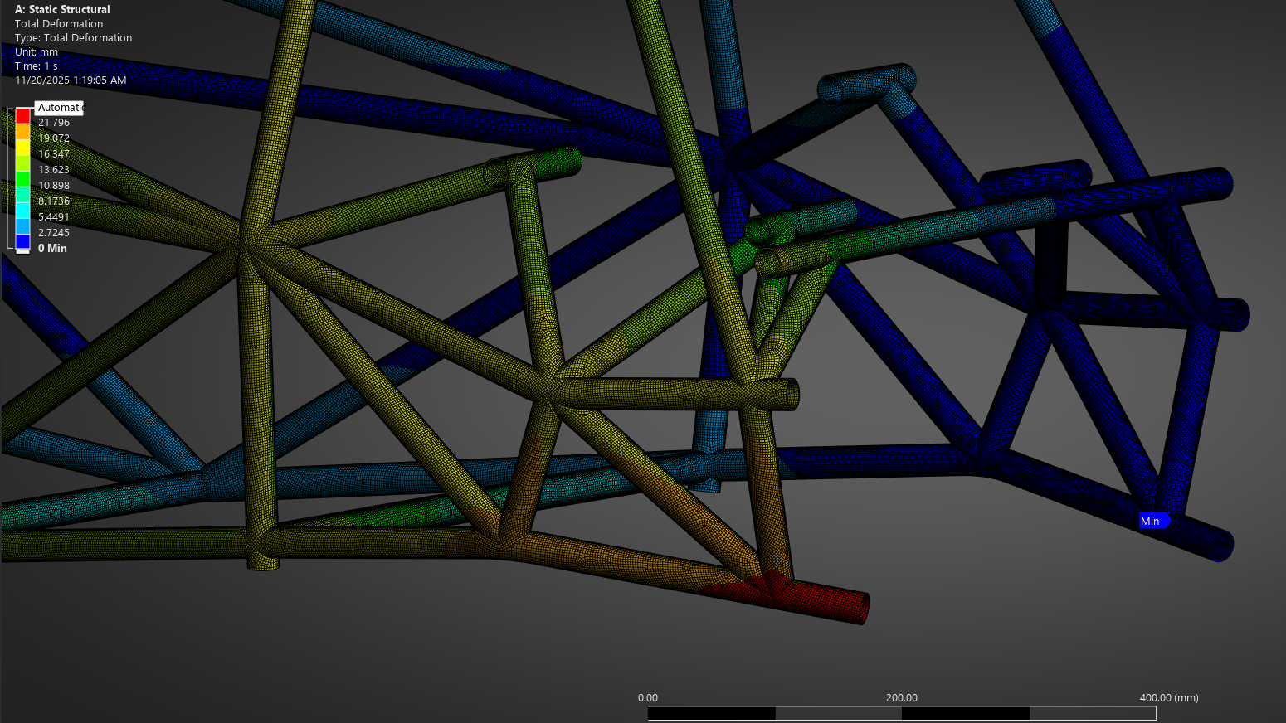This screenshot has width=1286, height=723.
Task: Edit the 13.623 contour value
Action: point(52,169)
